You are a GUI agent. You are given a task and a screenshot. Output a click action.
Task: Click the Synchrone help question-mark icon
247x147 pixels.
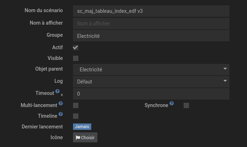click(171, 103)
